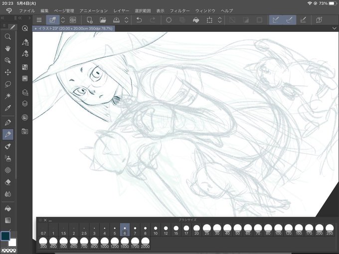Screen dimensions: 339x254
Task: Select the Auto select magic wand tool
Action: click(x=8, y=96)
